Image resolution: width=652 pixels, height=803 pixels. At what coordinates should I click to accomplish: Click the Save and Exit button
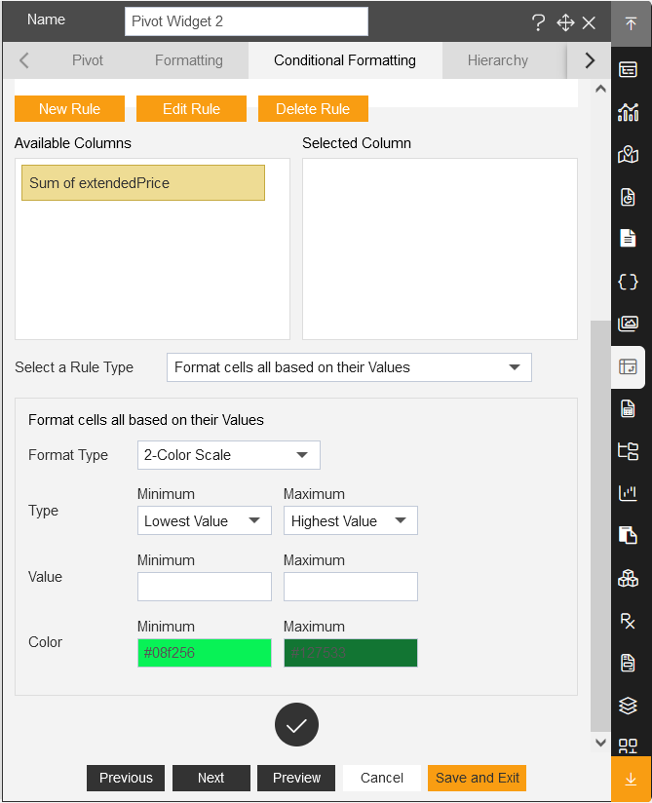(478, 778)
